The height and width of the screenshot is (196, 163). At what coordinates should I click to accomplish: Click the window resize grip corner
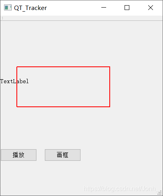pos(159,193)
